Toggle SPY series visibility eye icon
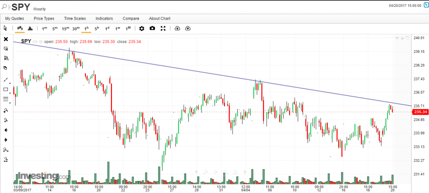 coord(35,42)
